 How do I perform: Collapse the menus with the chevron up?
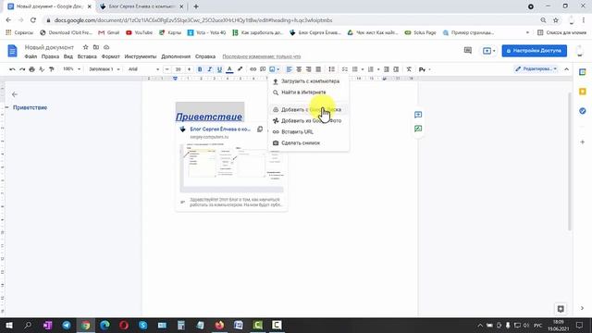[x=567, y=69]
